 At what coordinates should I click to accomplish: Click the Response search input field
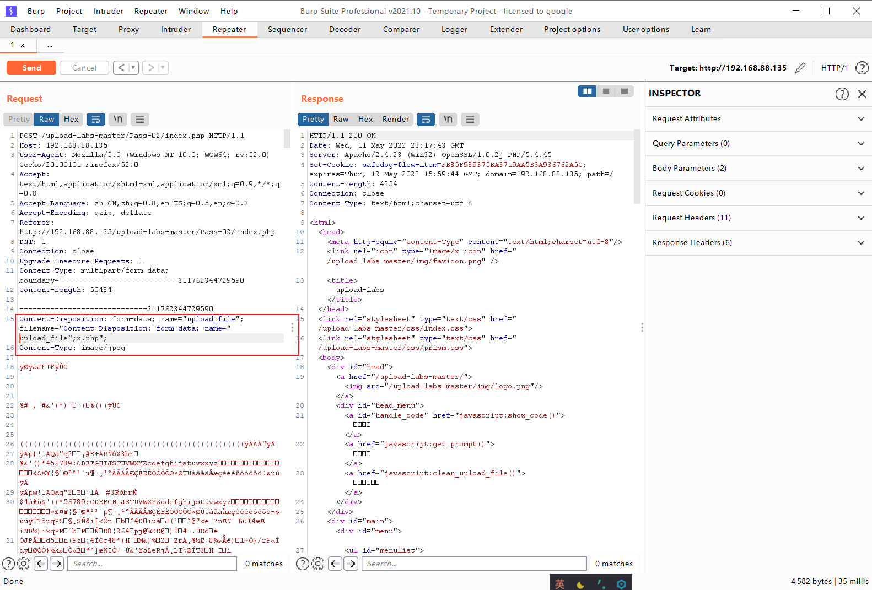click(x=474, y=564)
